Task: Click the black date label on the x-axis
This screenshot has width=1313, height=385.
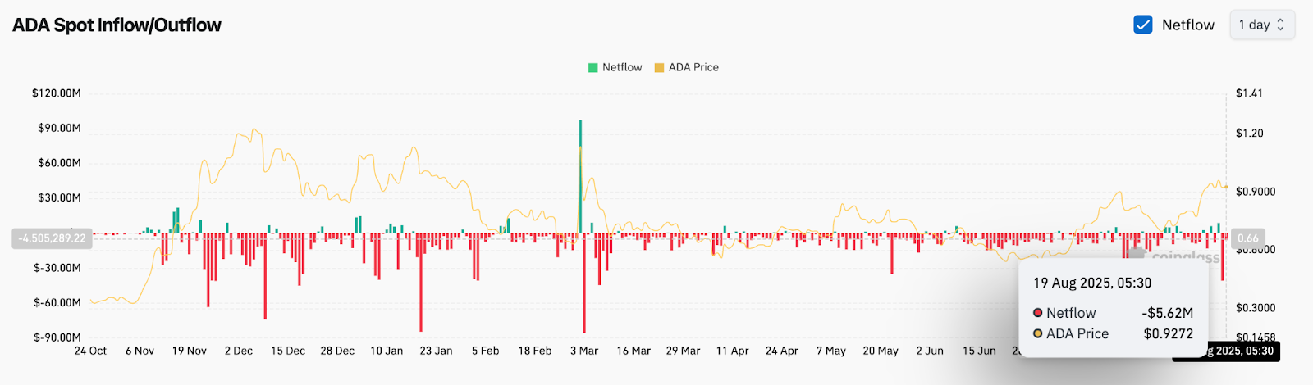Action: pos(1226,351)
